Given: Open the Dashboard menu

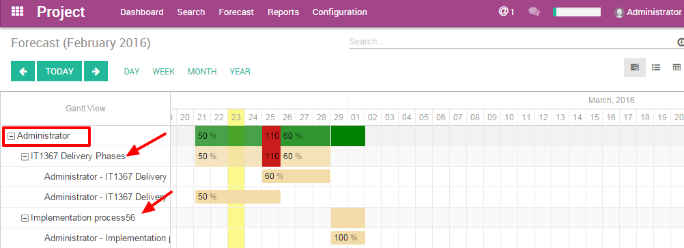Looking at the screenshot, I should [142, 12].
